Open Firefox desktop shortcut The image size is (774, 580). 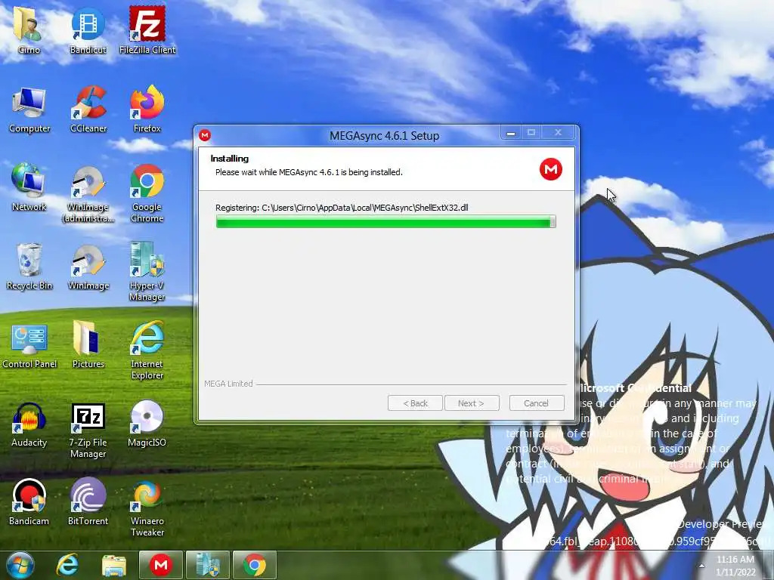(x=147, y=109)
